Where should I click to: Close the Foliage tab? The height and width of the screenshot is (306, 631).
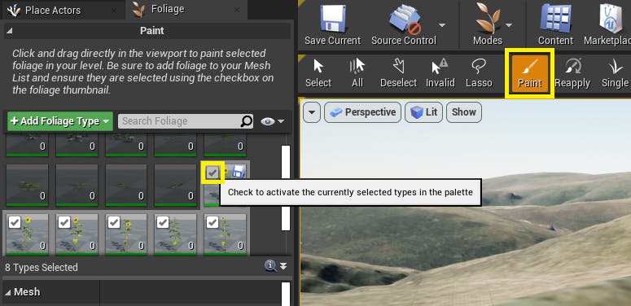pyautogui.click(x=238, y=10)
